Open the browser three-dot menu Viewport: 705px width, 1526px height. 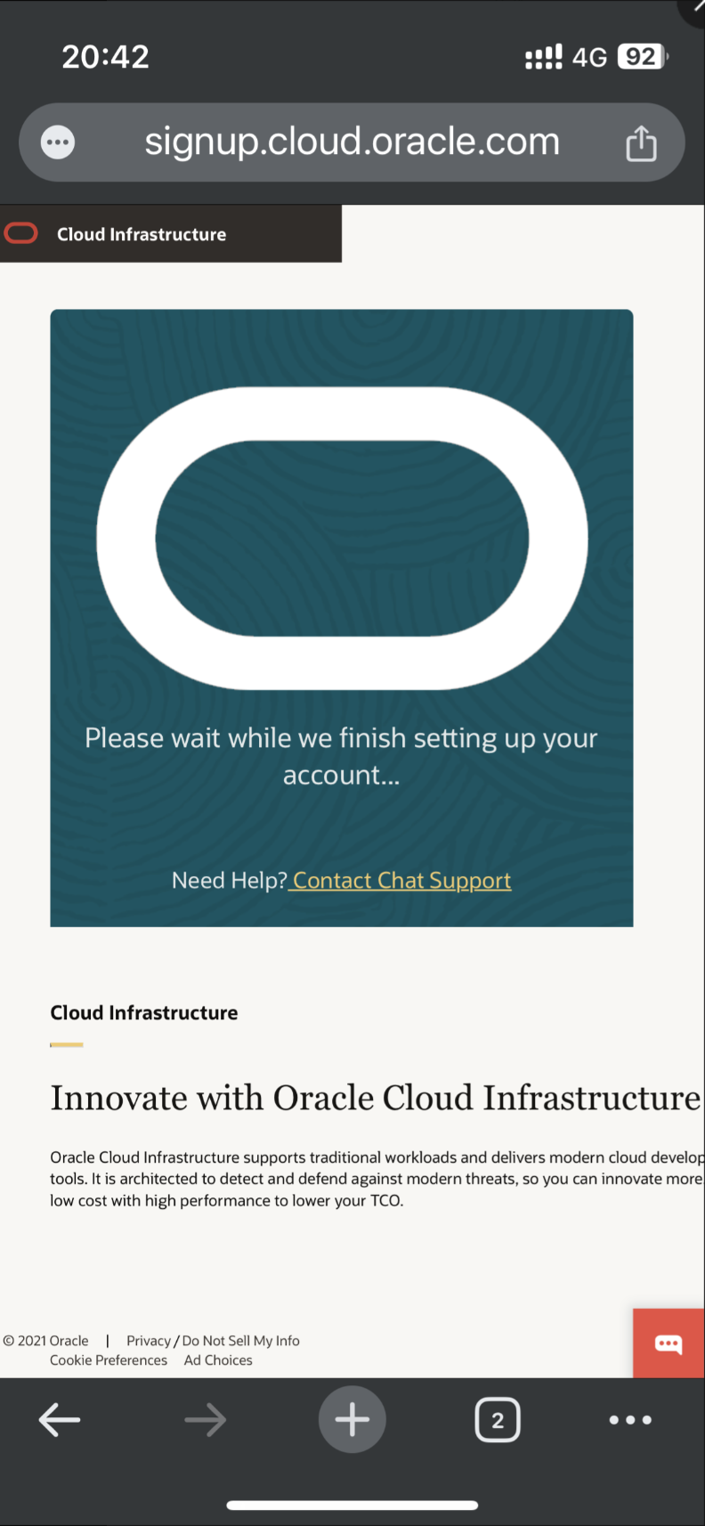pos(630,1420)
